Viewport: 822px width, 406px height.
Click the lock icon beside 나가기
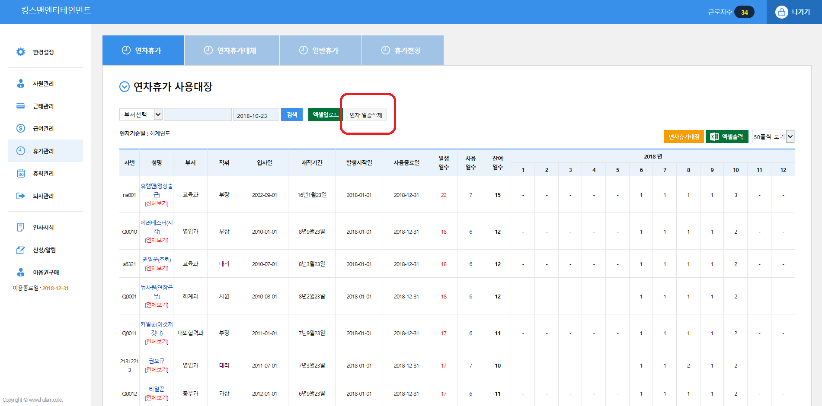781,12
